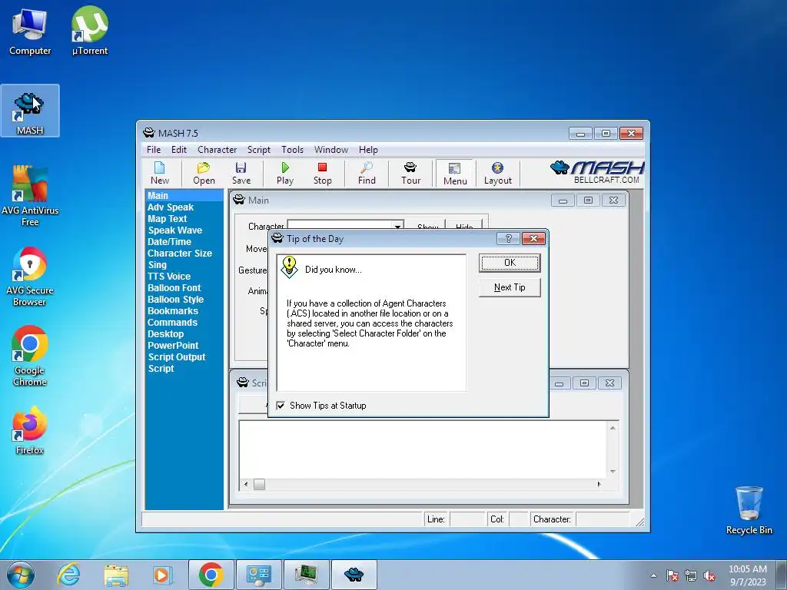
Task: Select Balloon Style in the sidebar
Action: (175, 300)
